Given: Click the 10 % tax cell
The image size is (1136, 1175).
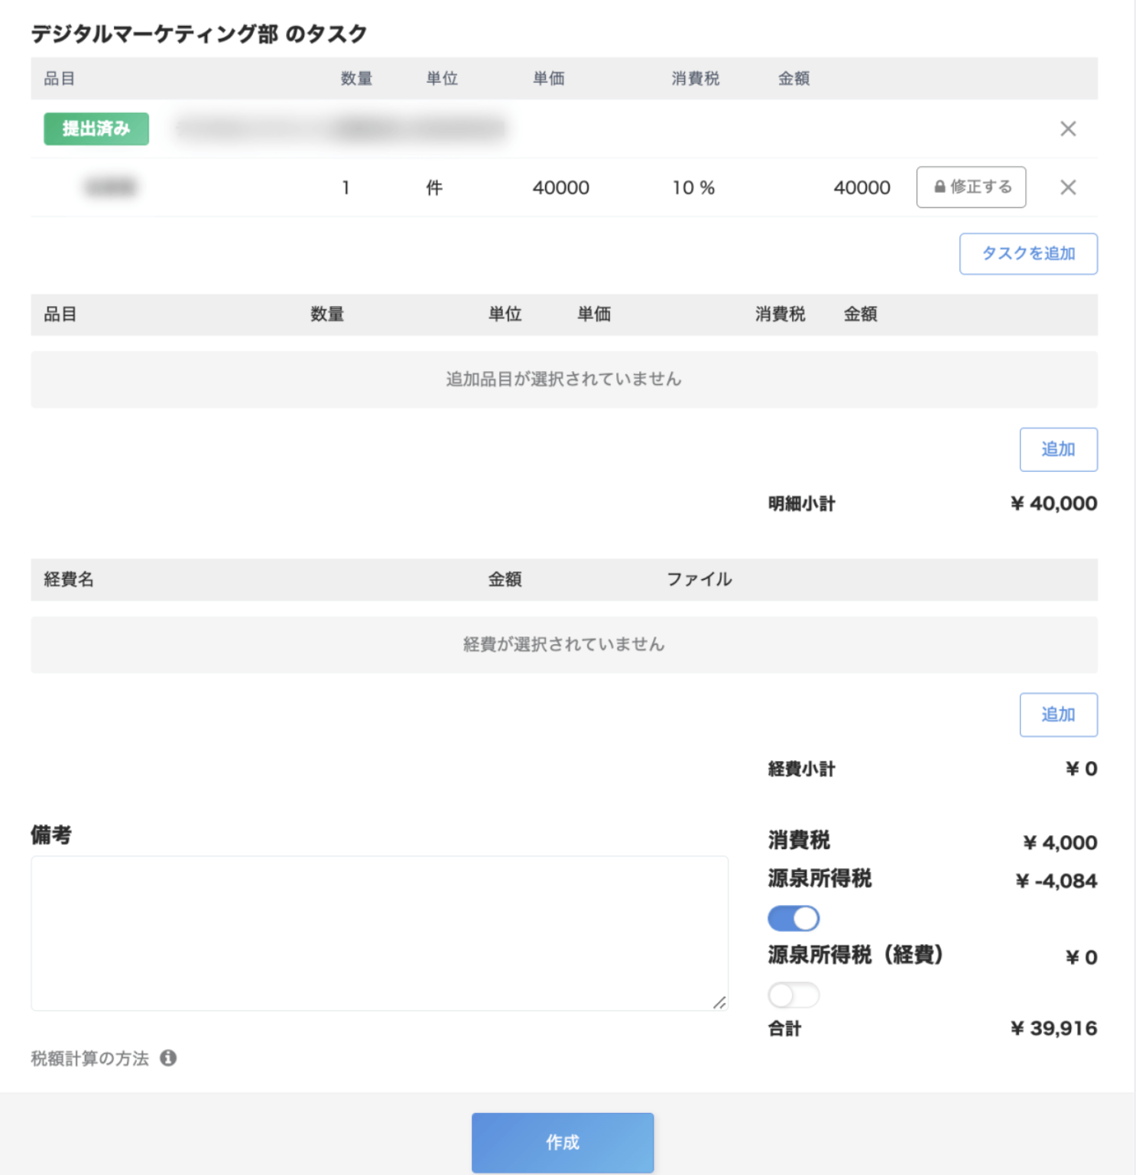Looking at the screenshot, I should coord(693,187).
